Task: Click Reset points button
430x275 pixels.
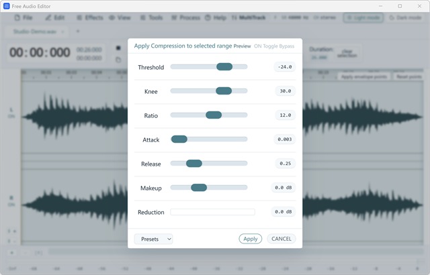Action: 409,77
